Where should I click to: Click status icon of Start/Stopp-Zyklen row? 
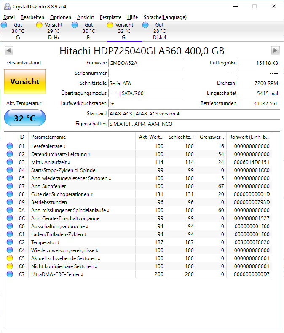click(10, 170)
